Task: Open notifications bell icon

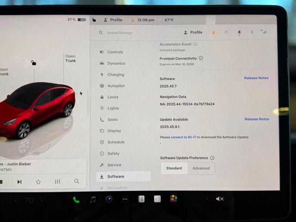Action: 239,32
